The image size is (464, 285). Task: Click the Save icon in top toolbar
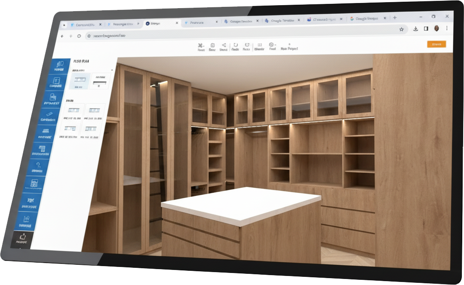click(212, 45)
